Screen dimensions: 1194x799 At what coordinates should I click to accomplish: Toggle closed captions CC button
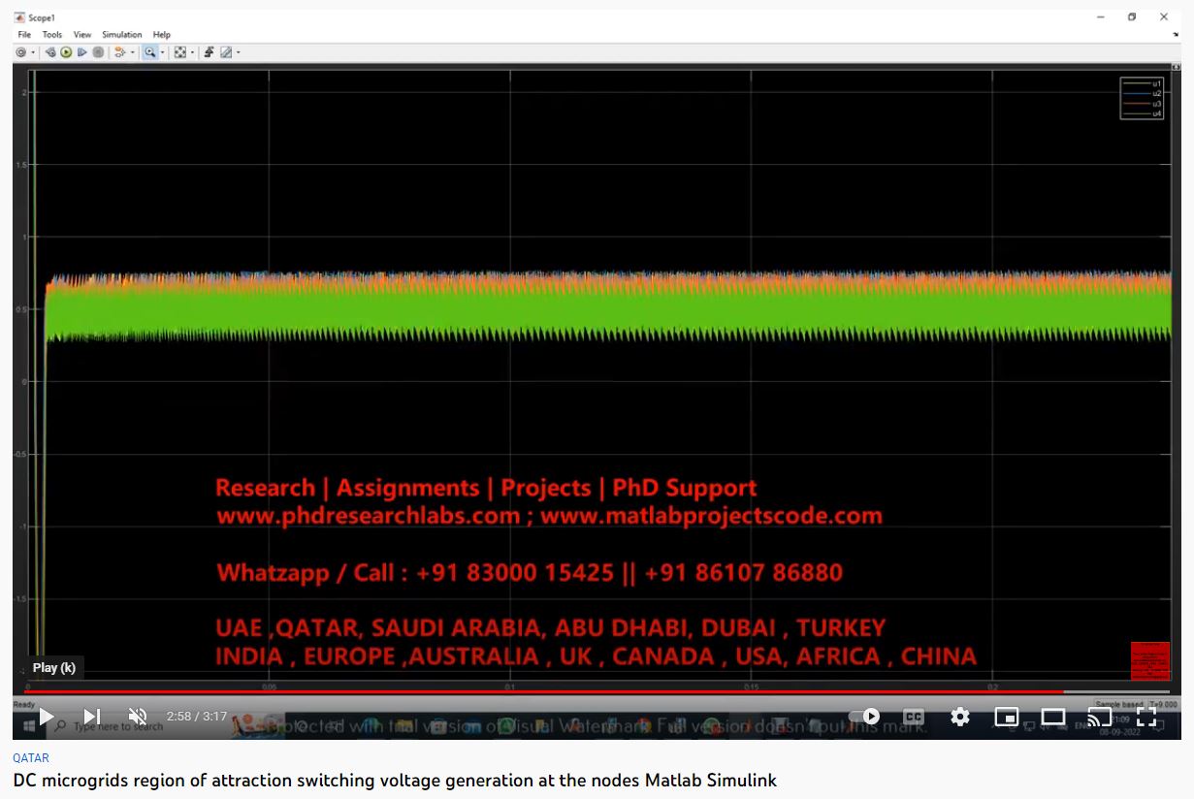[913, 717]
